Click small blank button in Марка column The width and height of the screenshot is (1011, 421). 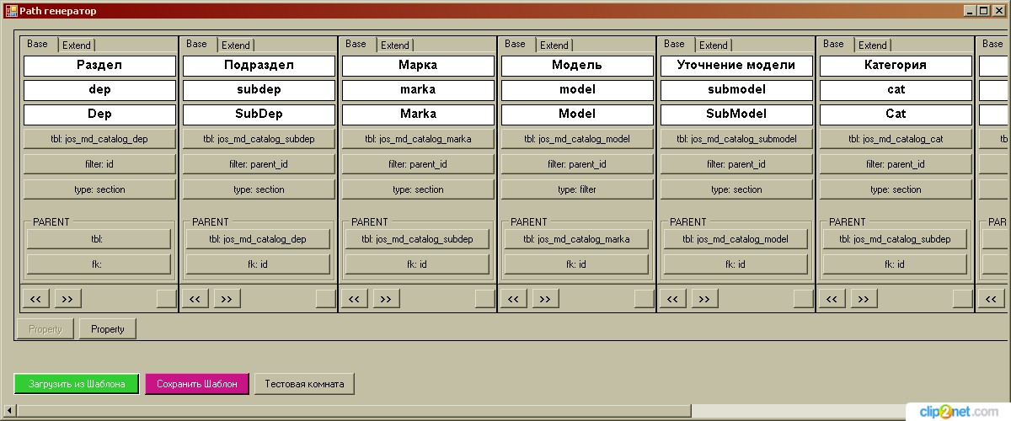click(485, 298)
